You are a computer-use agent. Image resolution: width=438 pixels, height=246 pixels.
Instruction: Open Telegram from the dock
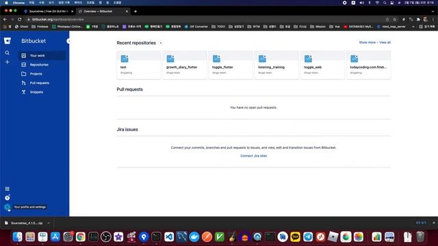point(308,237)
